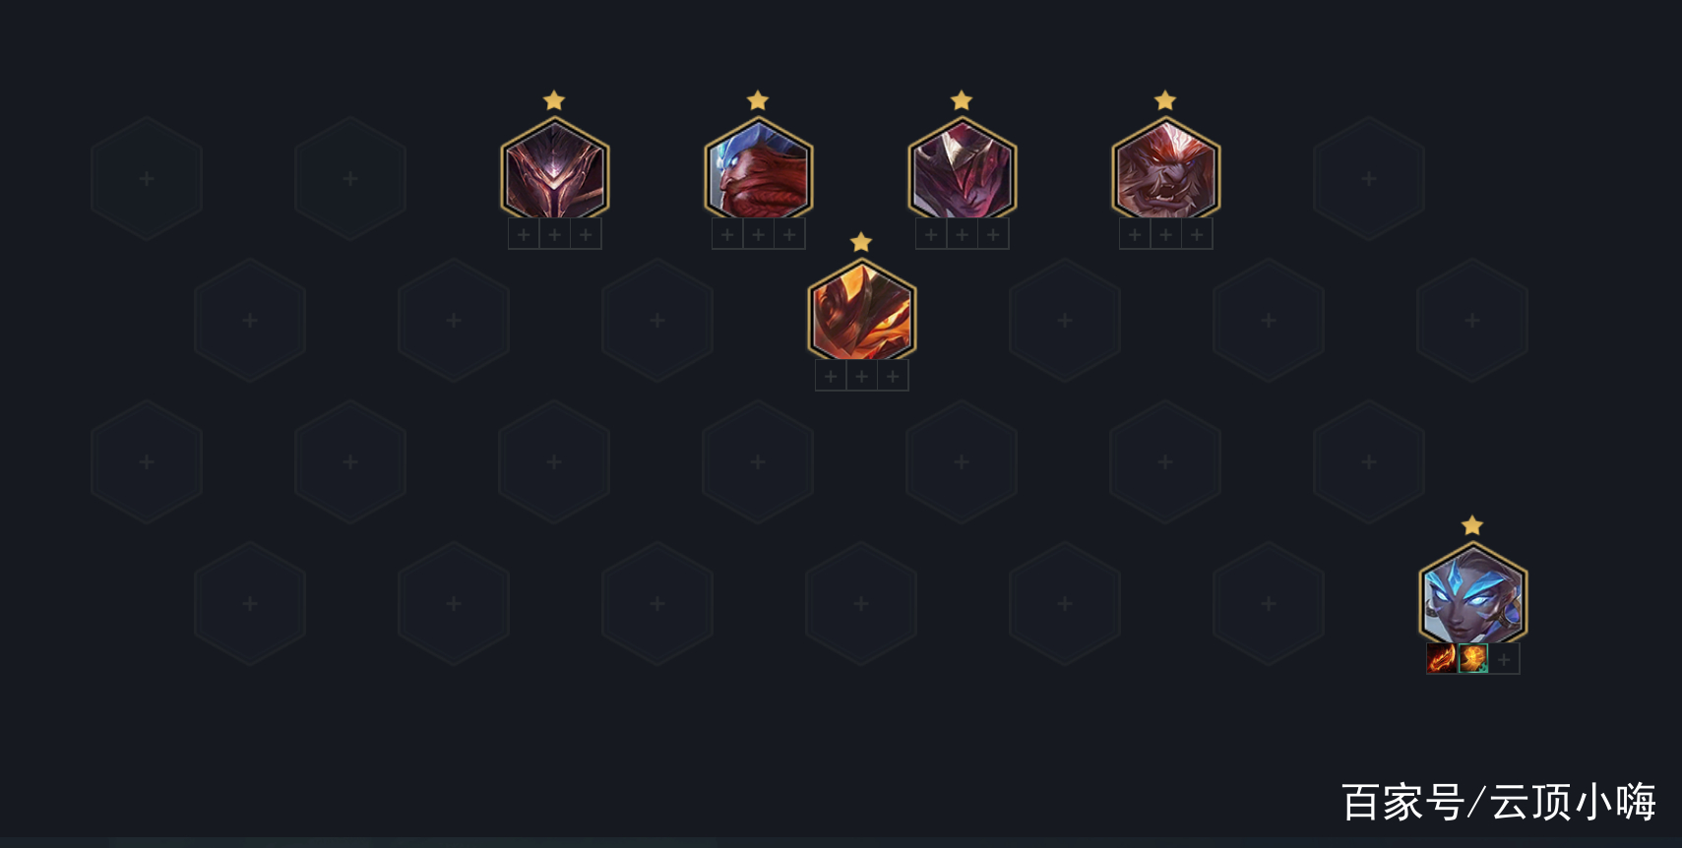This screenshot has height=848, width=1682.
Task: Click the golden fist item with green border
Action: point(1473,659)
